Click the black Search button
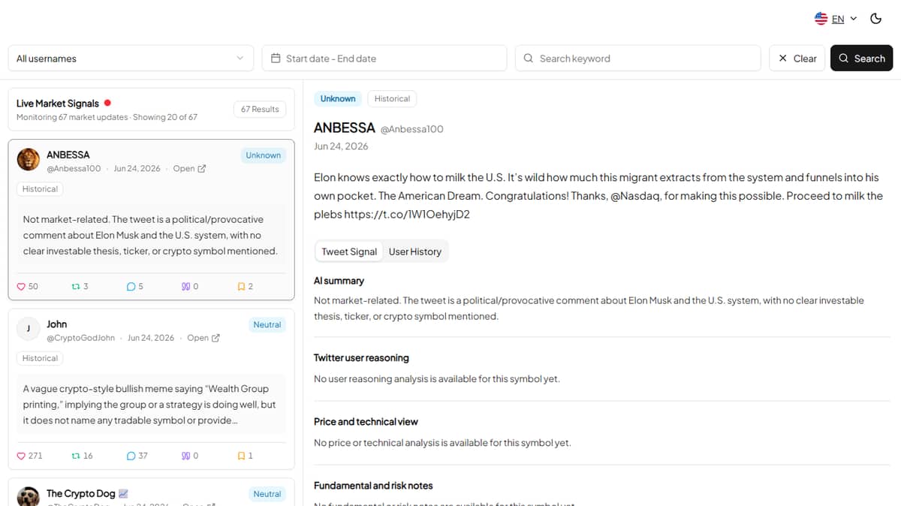Viewport: 901px width, 506px height. tap(862, 58)
